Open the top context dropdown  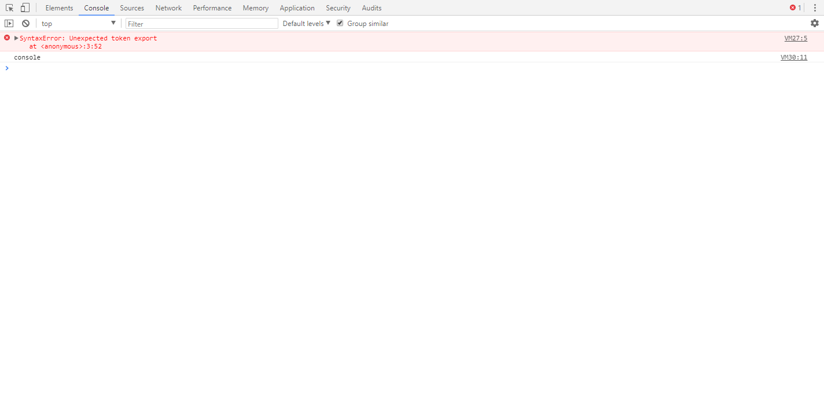(x=79, y=23)
